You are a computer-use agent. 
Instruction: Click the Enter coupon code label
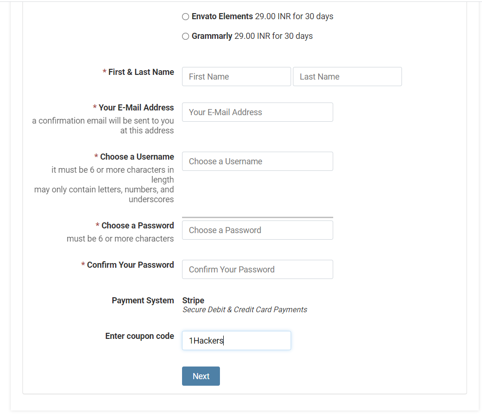[139, 336]
